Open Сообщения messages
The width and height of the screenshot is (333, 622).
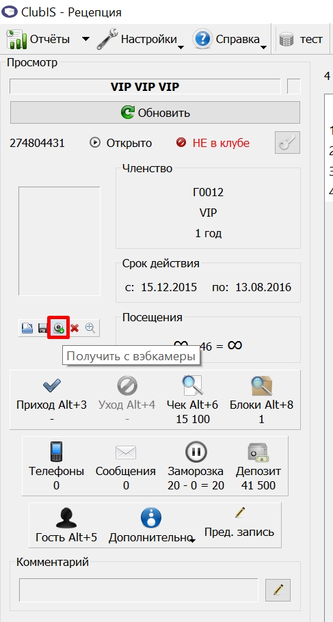[125, 465]
